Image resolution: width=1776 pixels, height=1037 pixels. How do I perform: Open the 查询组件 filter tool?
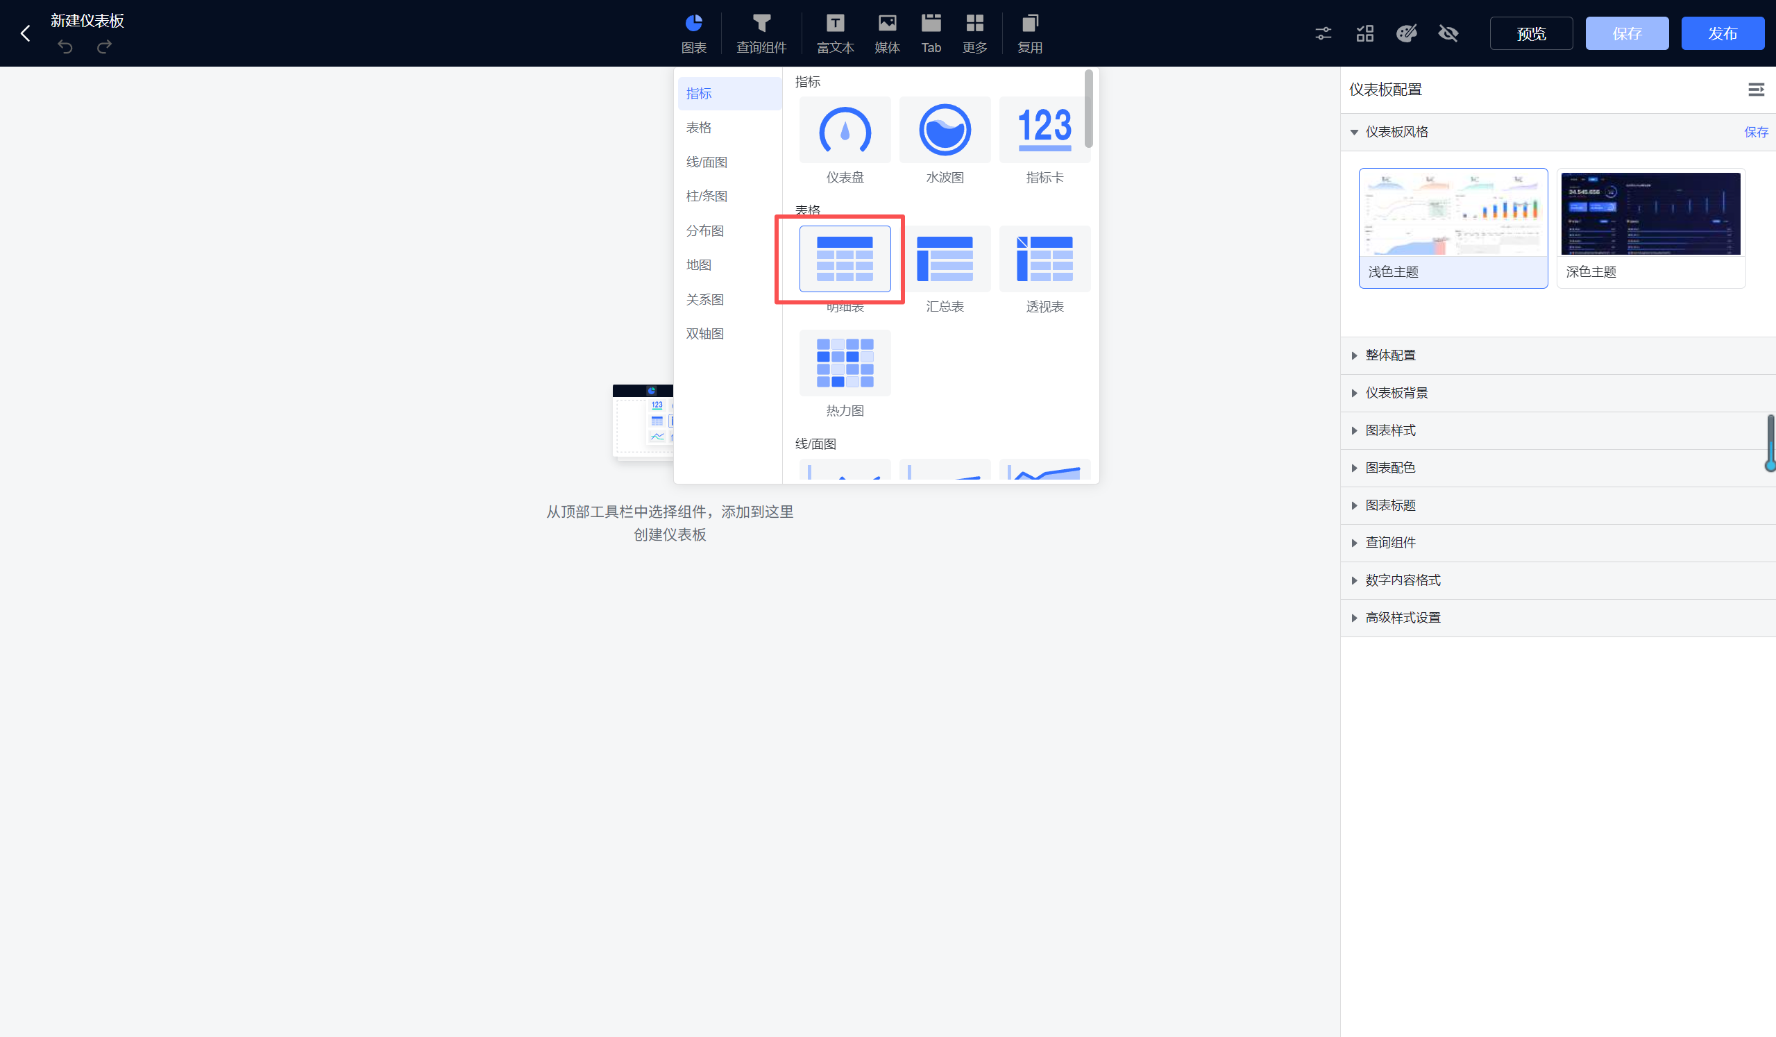[761, 33]
